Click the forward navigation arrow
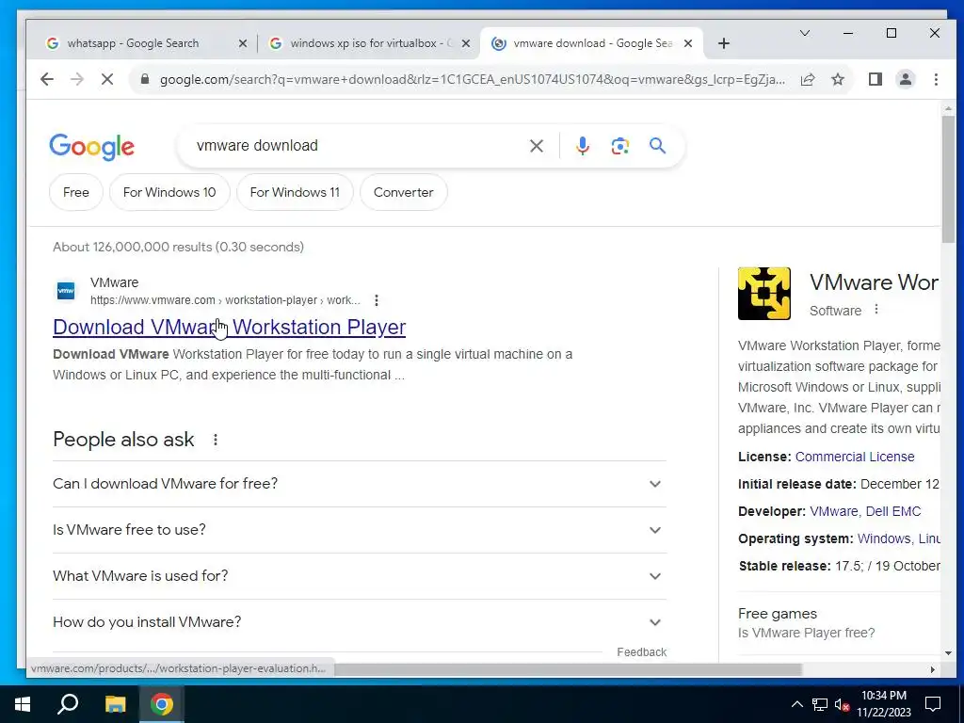Image resolution: width=964 pixels, height=723 pixels. tap(77, 79)
